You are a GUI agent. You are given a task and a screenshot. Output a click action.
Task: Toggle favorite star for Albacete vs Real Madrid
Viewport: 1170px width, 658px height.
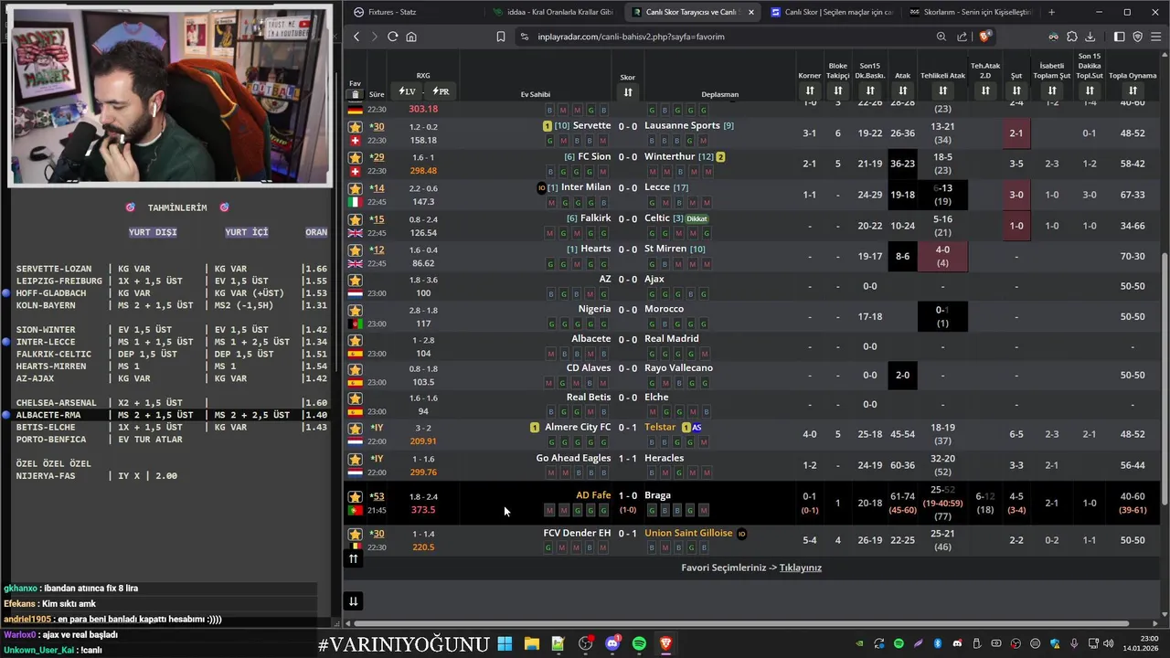tap(355, 340)
